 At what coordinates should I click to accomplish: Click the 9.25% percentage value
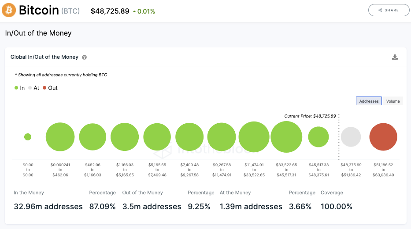click(199, 207)
